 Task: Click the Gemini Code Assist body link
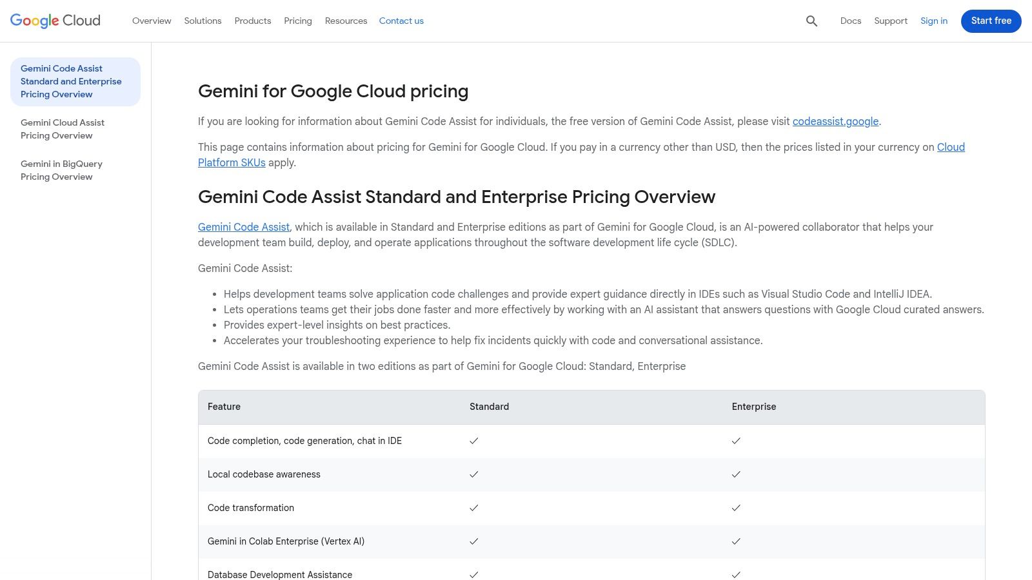tap(243, 227)
